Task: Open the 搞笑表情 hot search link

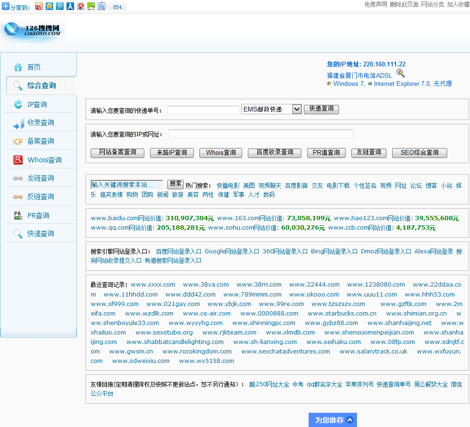Action: pos(111,195)
